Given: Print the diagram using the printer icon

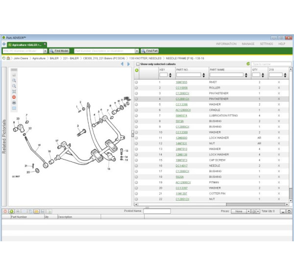Looking at the screenshot, I should [x=14, y=102].
